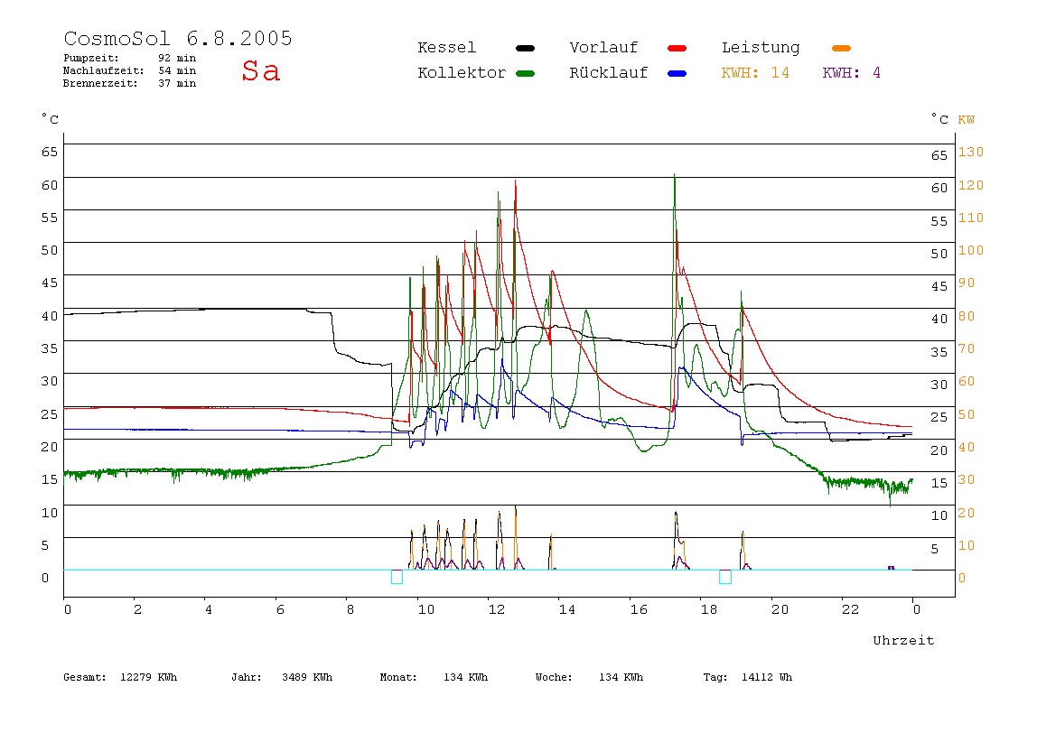Click the orange "90" KW axis tick
This screenshot has height=733, width=1037.
click(967, 283)
